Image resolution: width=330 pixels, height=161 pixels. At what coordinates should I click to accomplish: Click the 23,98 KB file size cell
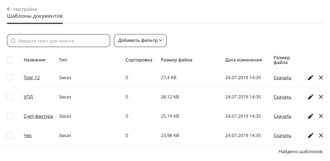tap(170, 136)
